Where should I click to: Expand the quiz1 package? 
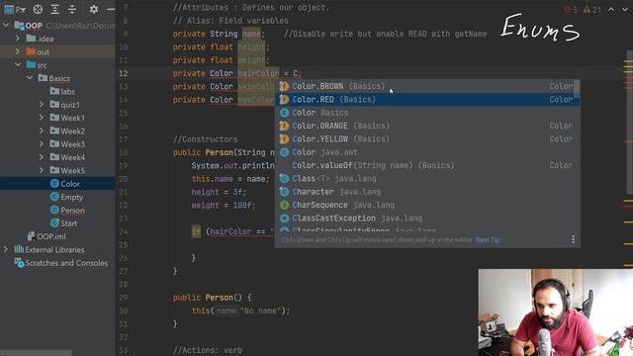[42, 105]
